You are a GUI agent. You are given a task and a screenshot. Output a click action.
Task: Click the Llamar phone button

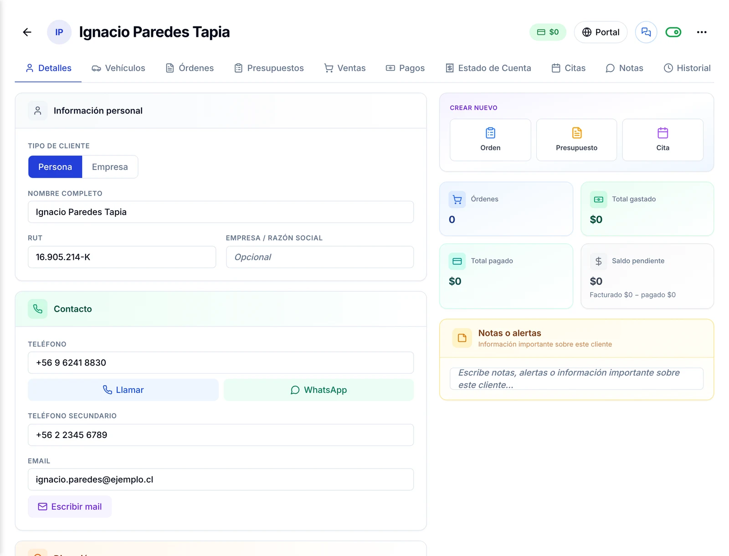[123, 390]
